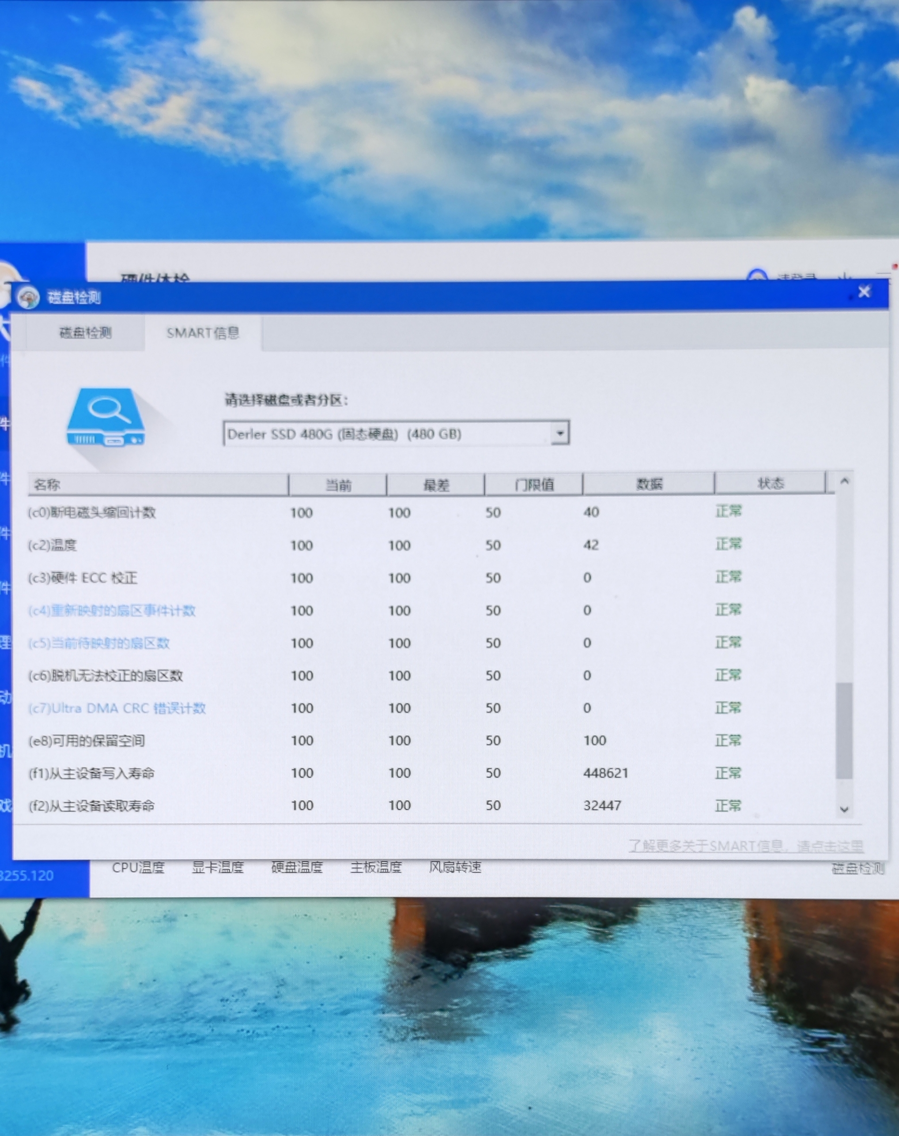
Task: Close the 磁盘检测 dialog window
Action: click(x=864, y=291)
